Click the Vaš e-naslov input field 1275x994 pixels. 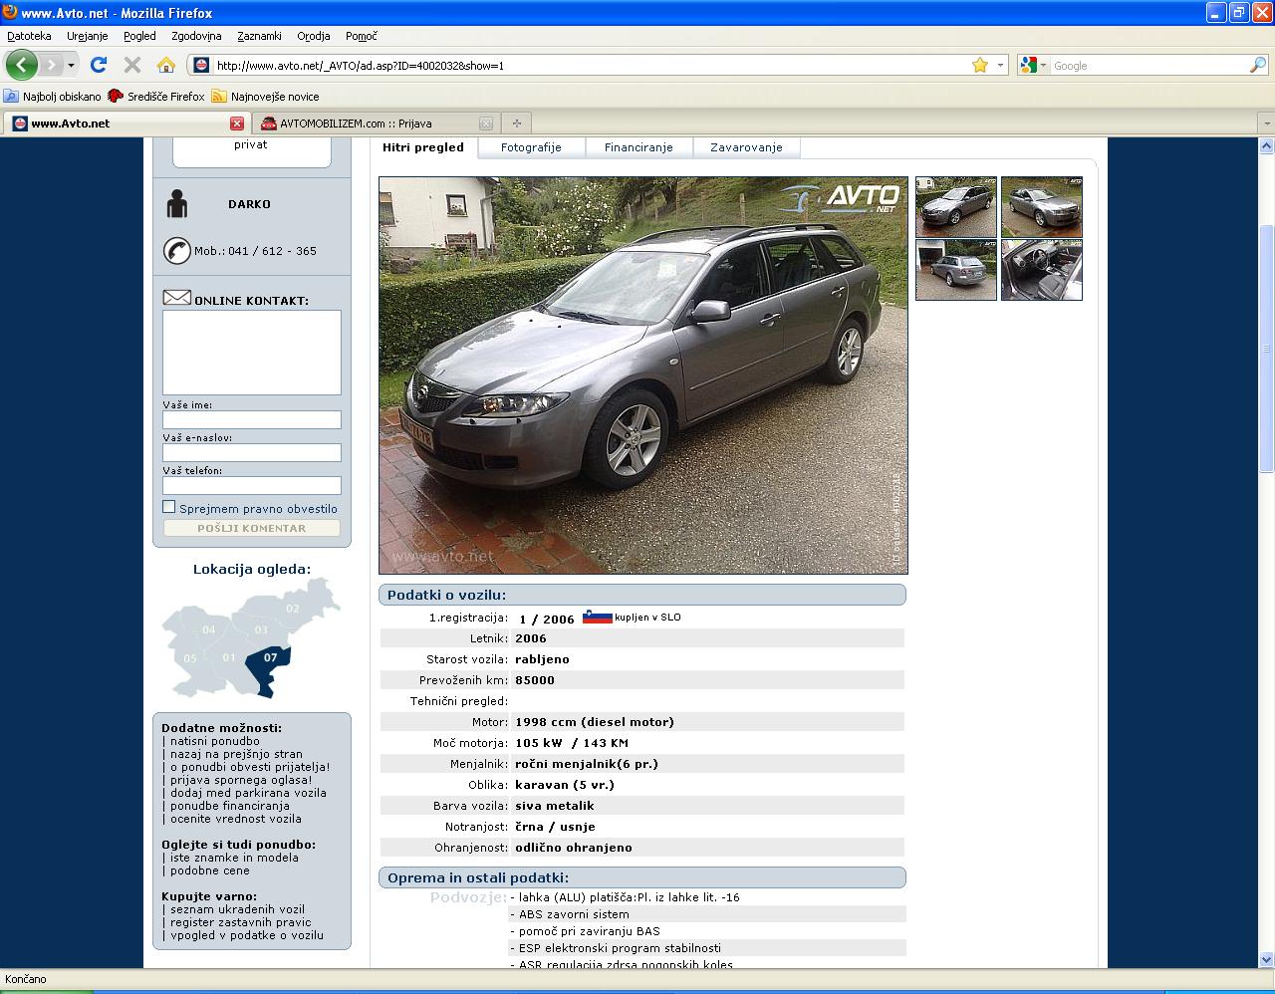pos(252,453)
